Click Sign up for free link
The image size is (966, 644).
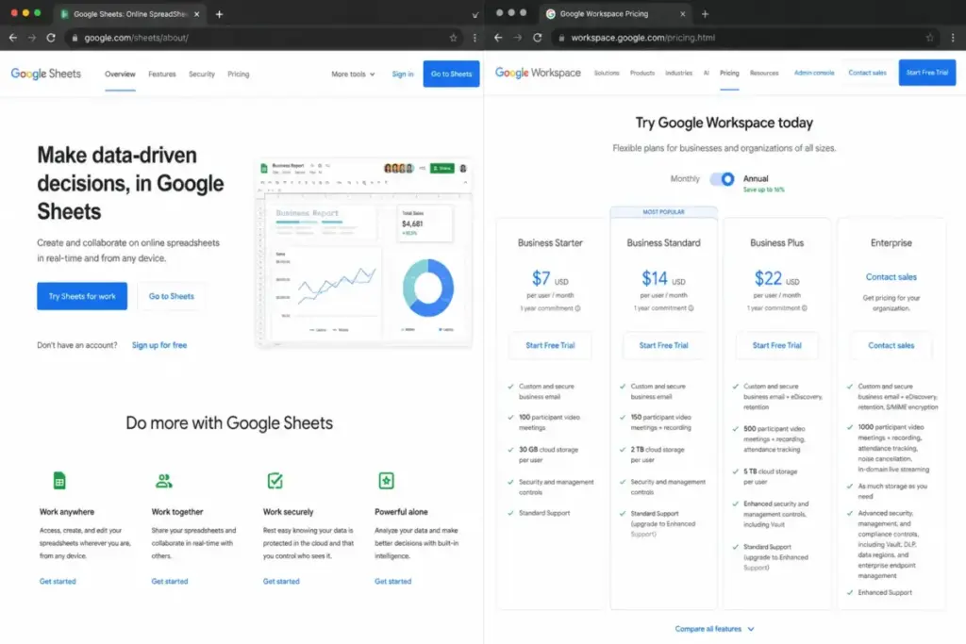point(158,345)
